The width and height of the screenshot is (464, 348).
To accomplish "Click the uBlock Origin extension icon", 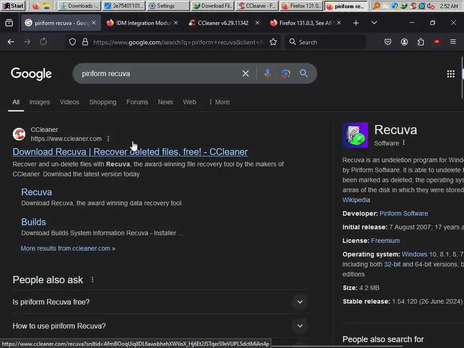I will coord(437,42).
